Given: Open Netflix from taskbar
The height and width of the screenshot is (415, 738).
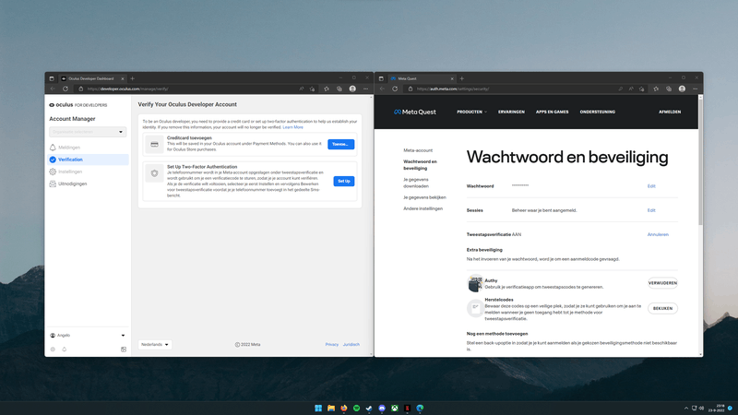Looking at the screenshot, I should 407,408.
